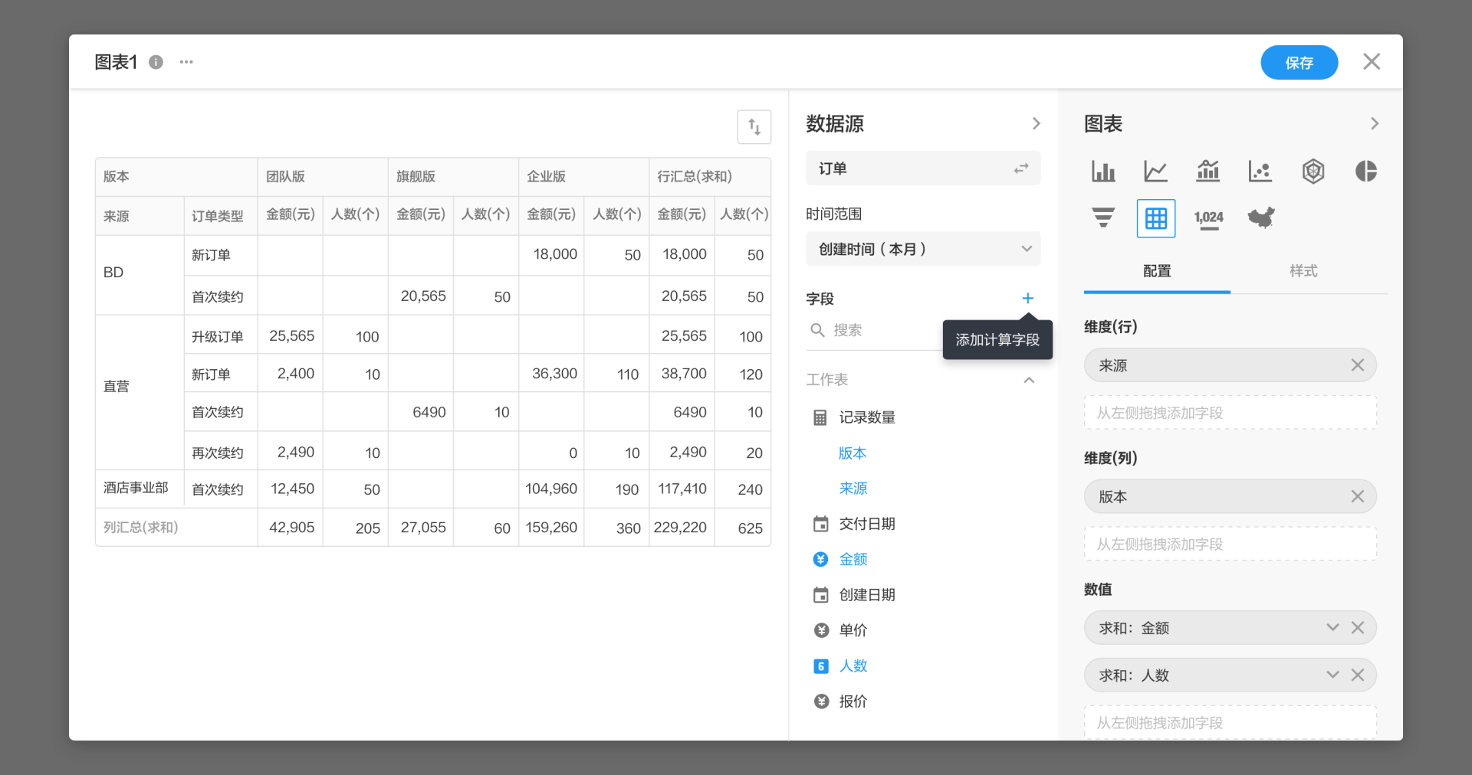Choose the scatter plot chart icon

click(x=1260, y=171)
